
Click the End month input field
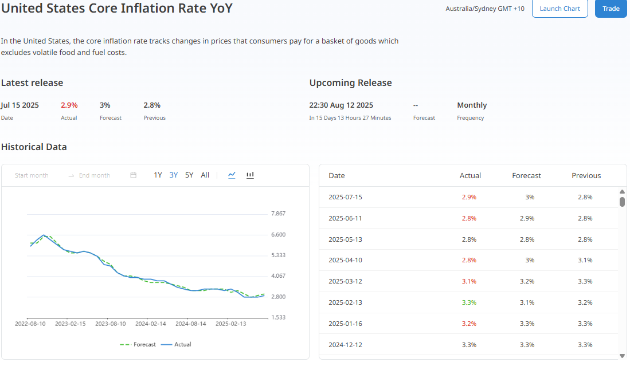95,175
